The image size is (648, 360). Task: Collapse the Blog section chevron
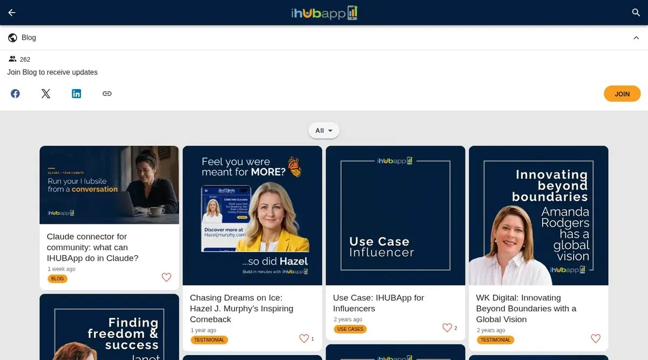636,38
